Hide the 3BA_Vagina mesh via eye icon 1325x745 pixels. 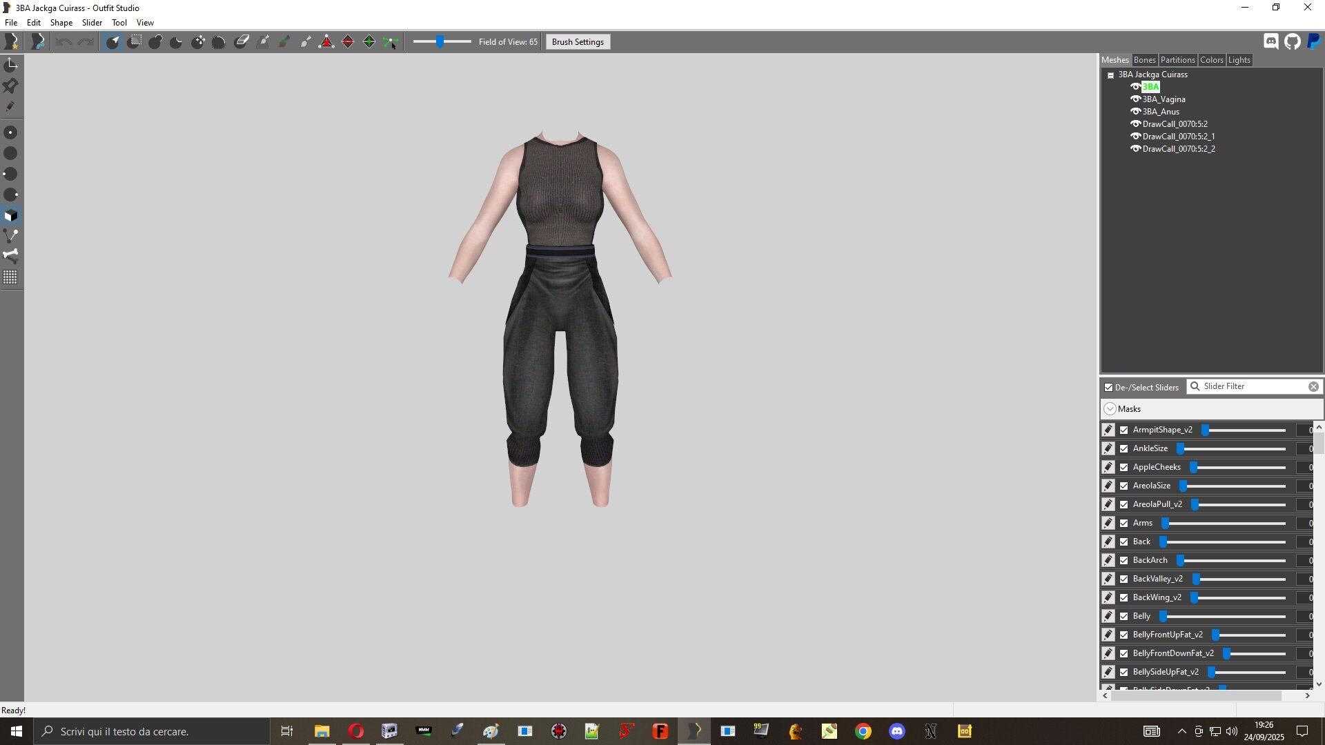click(x=1135, y=99)
